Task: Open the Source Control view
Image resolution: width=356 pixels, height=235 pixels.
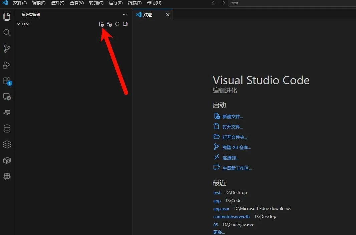Action: coord(7,49)
